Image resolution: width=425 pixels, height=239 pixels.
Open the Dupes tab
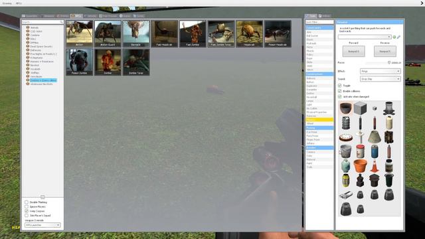(x=125, y=16)
